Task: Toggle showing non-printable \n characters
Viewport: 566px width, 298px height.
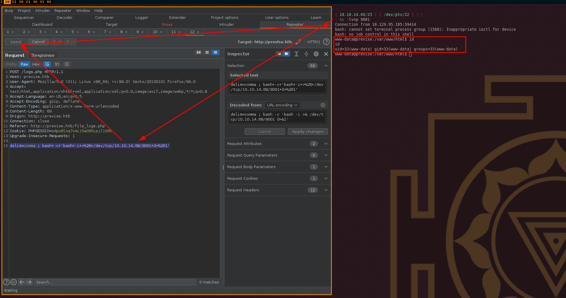Action: [x=57, y=64]
